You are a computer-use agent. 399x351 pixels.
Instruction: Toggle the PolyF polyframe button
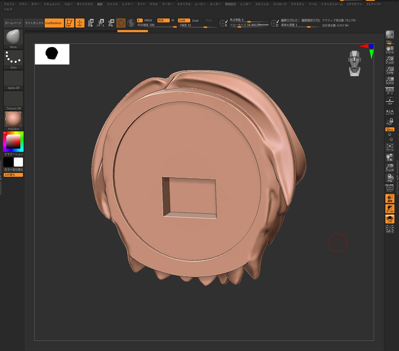coord(390,188)
